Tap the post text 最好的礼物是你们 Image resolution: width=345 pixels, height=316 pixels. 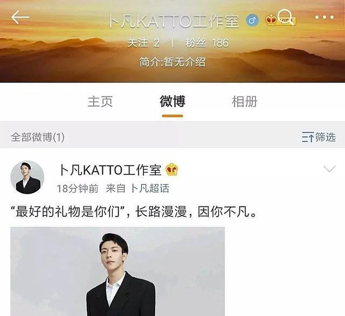pos(67,212)
